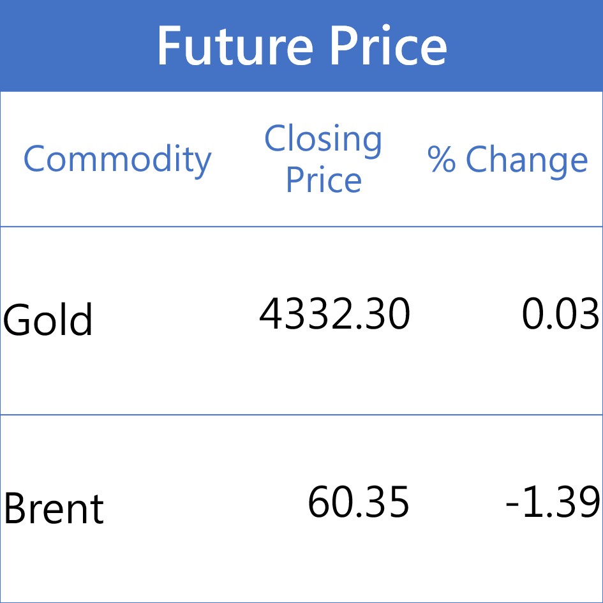The height and width of the screenshot is (603, 603).
Task: Click Gold's closing price 4332.30
Action: click(334, 315)
